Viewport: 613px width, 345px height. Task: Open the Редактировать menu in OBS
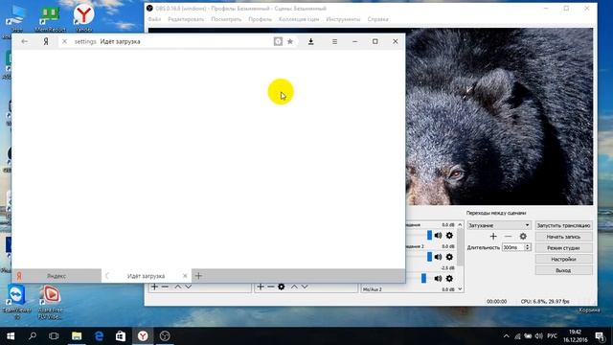click(x=186, y=19)
